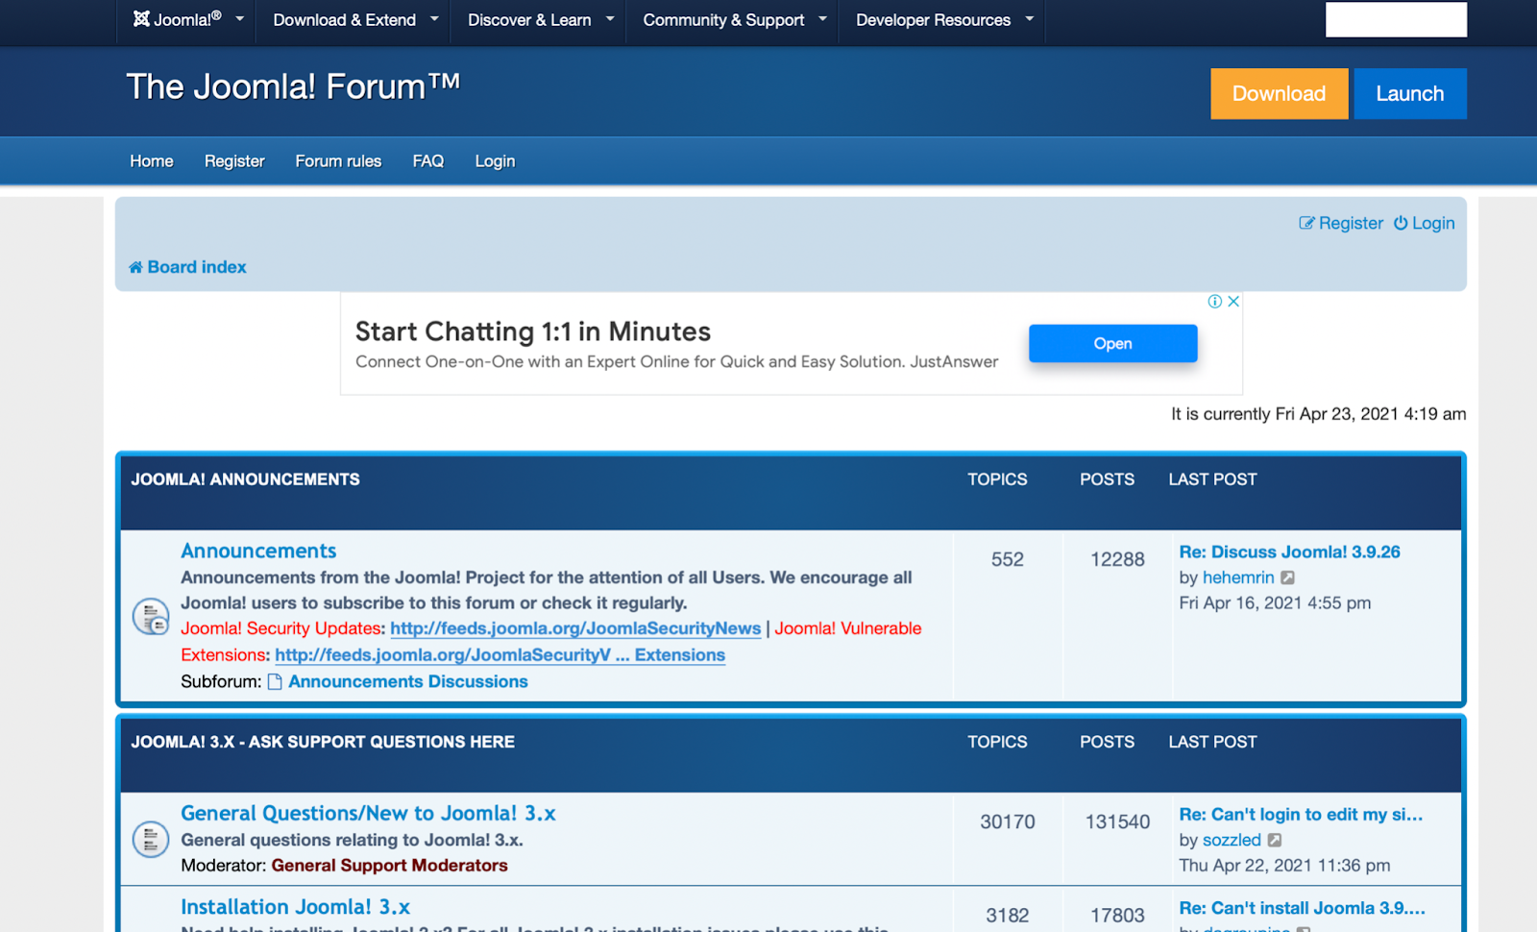Viewport: 1537px width, 932px height.
Task: Open the Register item in navigation bar
Action: 234,161
